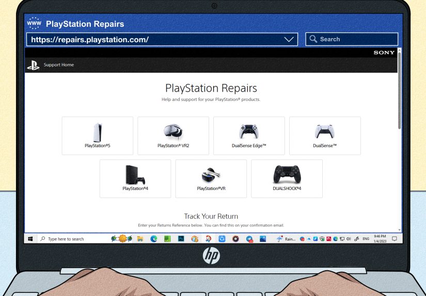
Task: Click the PlayStation Repairs page heading
Action: pyautogui.click(x=211, y=89)
